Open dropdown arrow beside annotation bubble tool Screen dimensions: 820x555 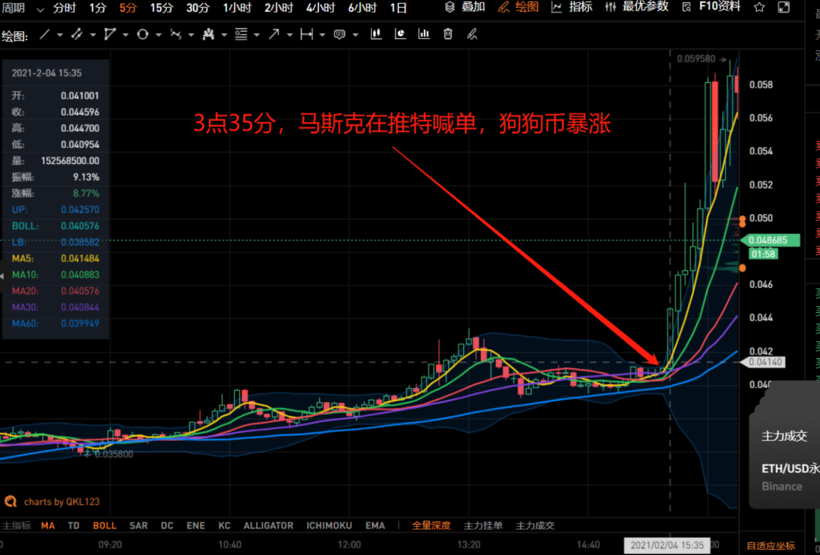tap(355, 35)
